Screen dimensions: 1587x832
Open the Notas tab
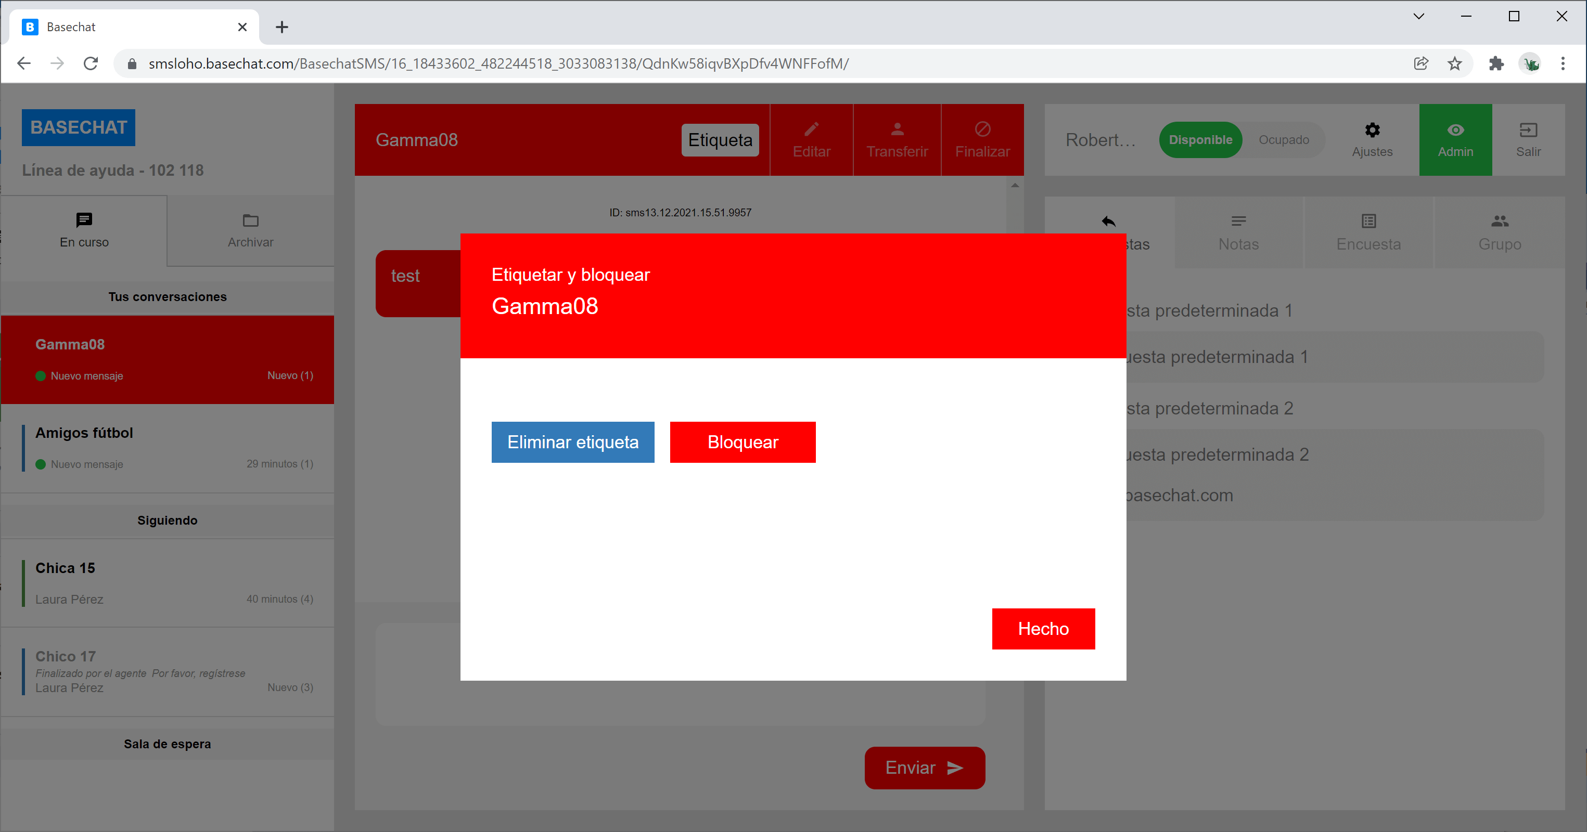1238,233
